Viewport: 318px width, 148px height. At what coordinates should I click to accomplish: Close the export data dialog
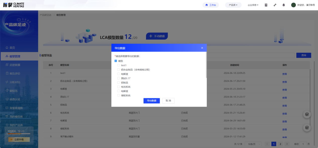click(202, 48)
